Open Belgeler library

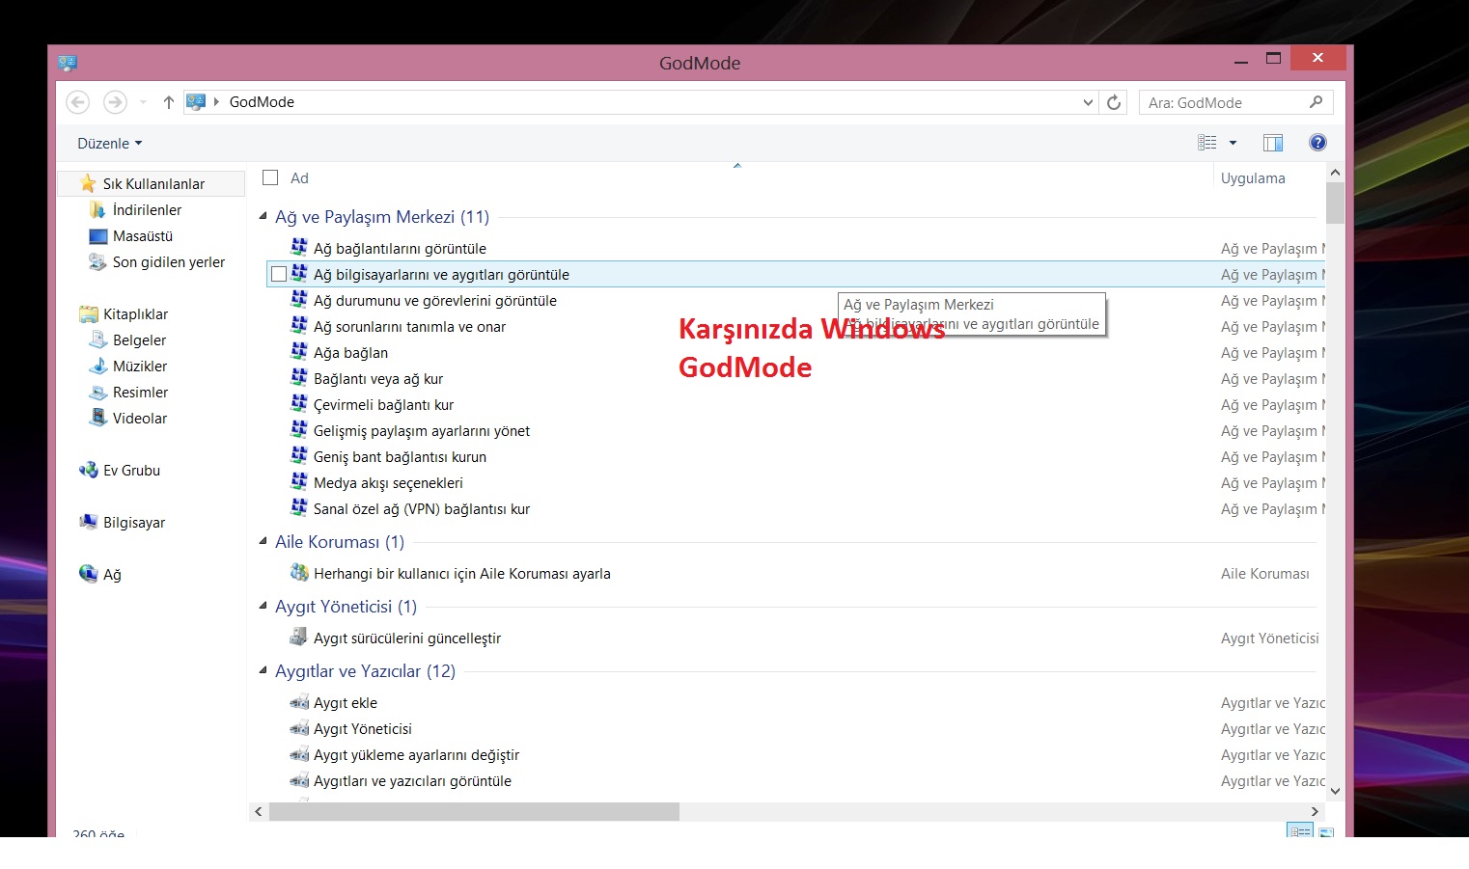(139, 339)
